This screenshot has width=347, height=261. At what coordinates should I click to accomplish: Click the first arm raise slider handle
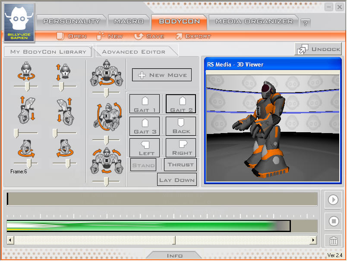16,133
